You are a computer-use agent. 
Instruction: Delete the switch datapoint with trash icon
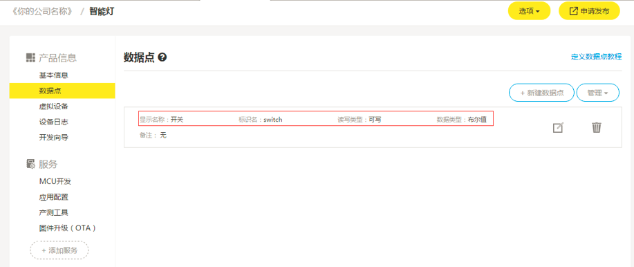click(597, 127)
